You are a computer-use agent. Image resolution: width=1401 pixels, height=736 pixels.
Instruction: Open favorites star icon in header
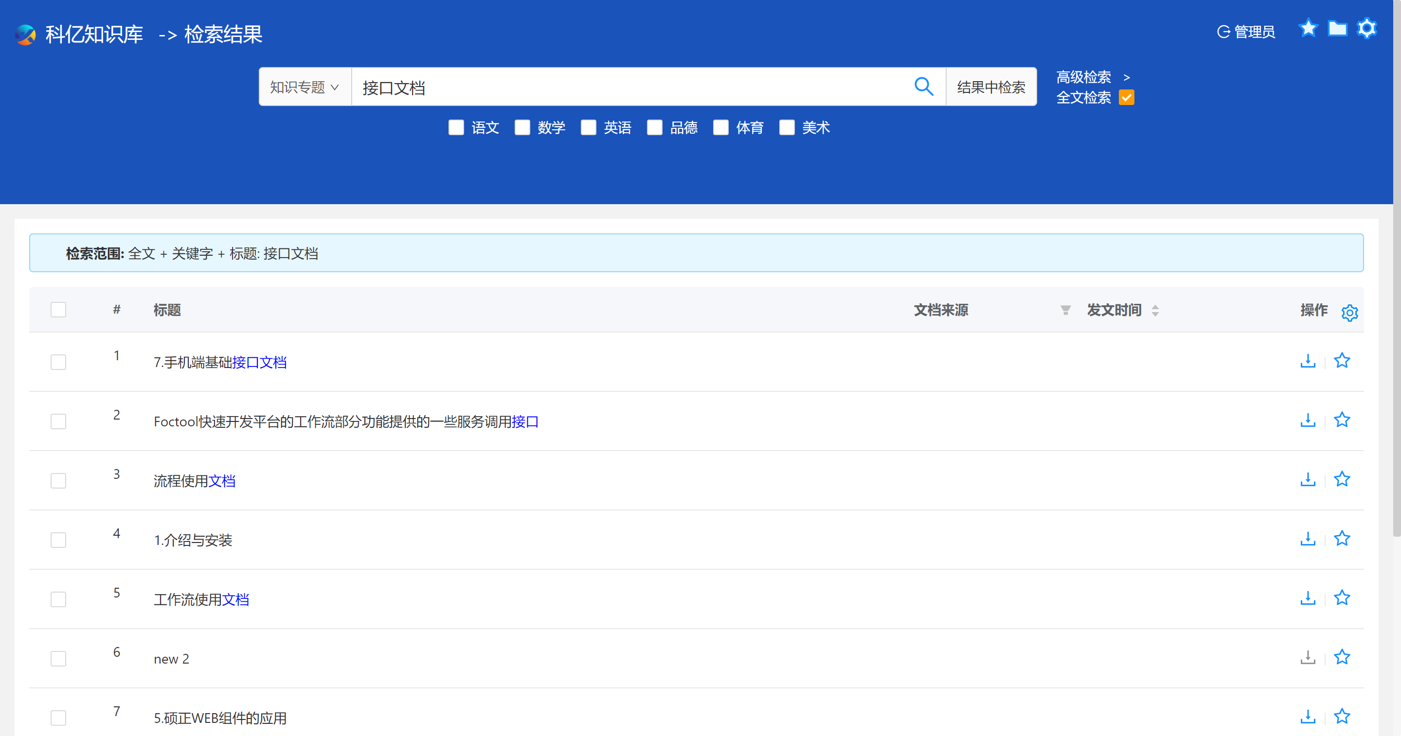click(x=1308, y=29)
